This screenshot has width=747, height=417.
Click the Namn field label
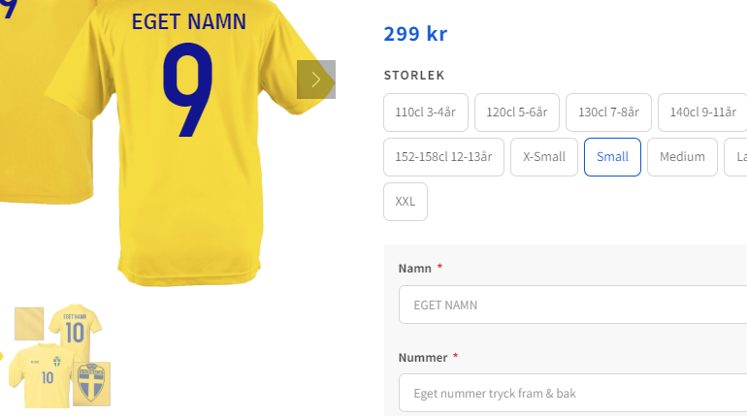(x=414, y=269)
